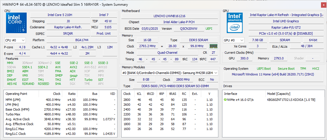Click the Intel Graphics GPU logo
The width and height of the screenshot is (327, 140).
(x=235, y=23)
